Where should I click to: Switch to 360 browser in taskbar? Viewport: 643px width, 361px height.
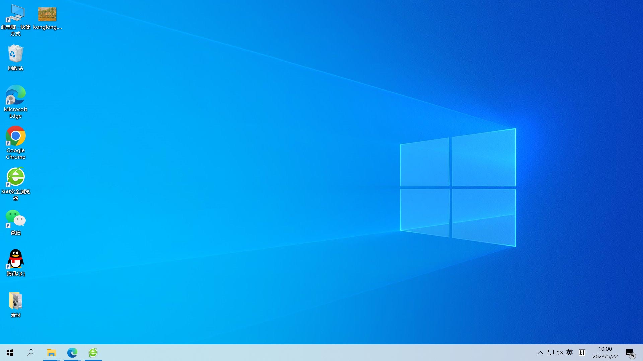(93, 353)
